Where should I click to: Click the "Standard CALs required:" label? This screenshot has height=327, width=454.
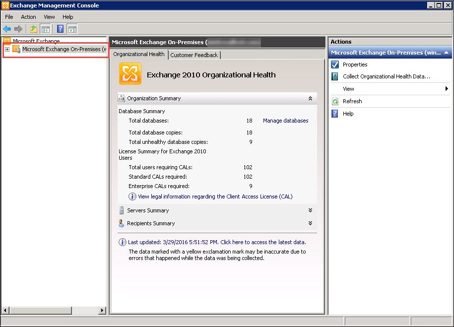click(x=158, y=177)
